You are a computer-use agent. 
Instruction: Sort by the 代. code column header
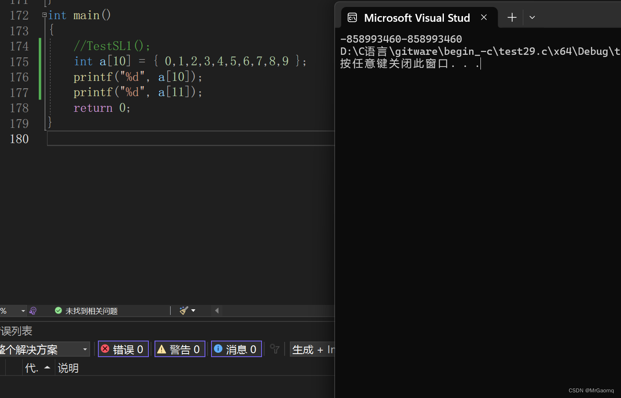coord(39,368)
